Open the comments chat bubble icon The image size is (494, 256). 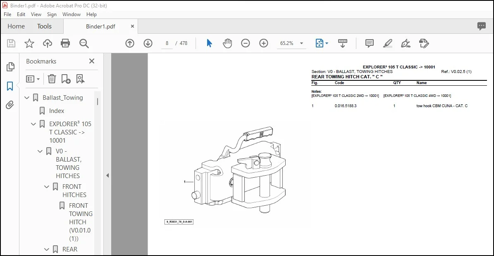(482, 26)
